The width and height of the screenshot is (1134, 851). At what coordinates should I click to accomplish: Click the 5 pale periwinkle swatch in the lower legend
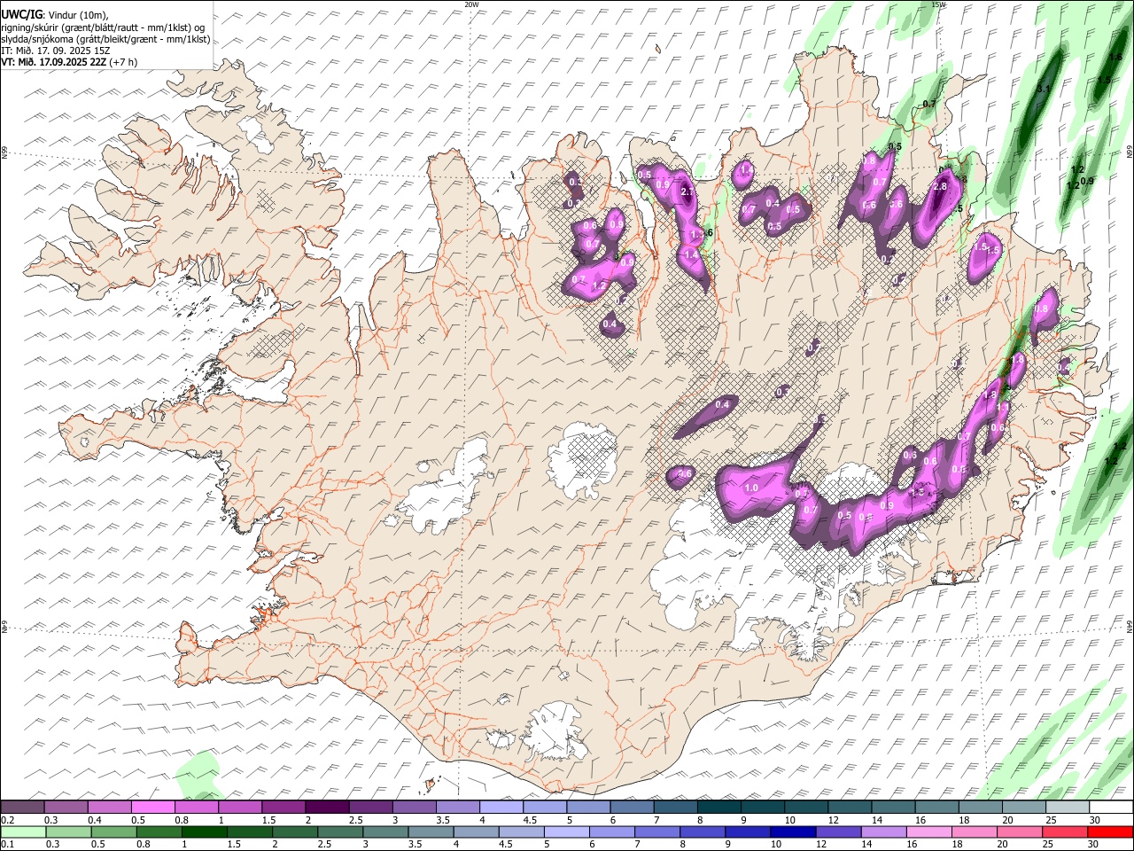coord(567,831)
